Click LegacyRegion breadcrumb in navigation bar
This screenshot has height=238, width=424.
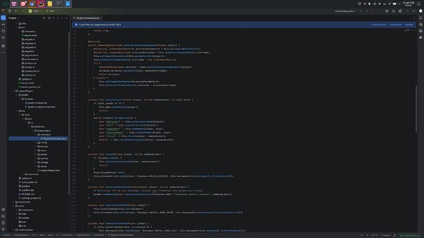click(x=21, y=235)
